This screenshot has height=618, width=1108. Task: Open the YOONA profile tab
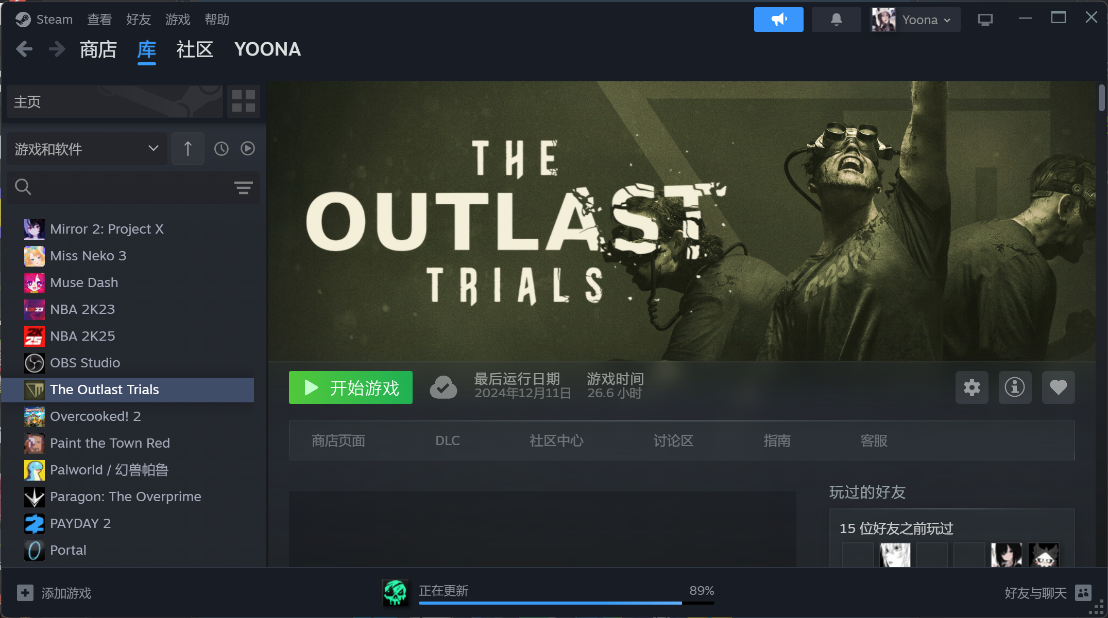click(267, 49)
